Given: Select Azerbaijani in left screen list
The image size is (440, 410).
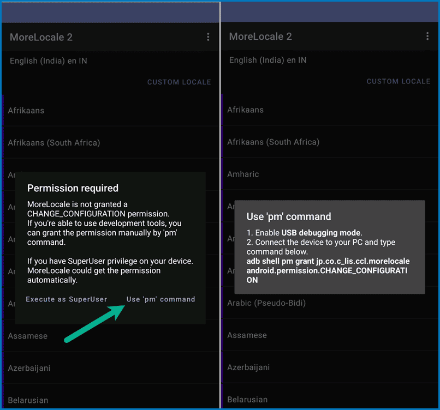Looking at the screenshot, I should coord(111,368).
